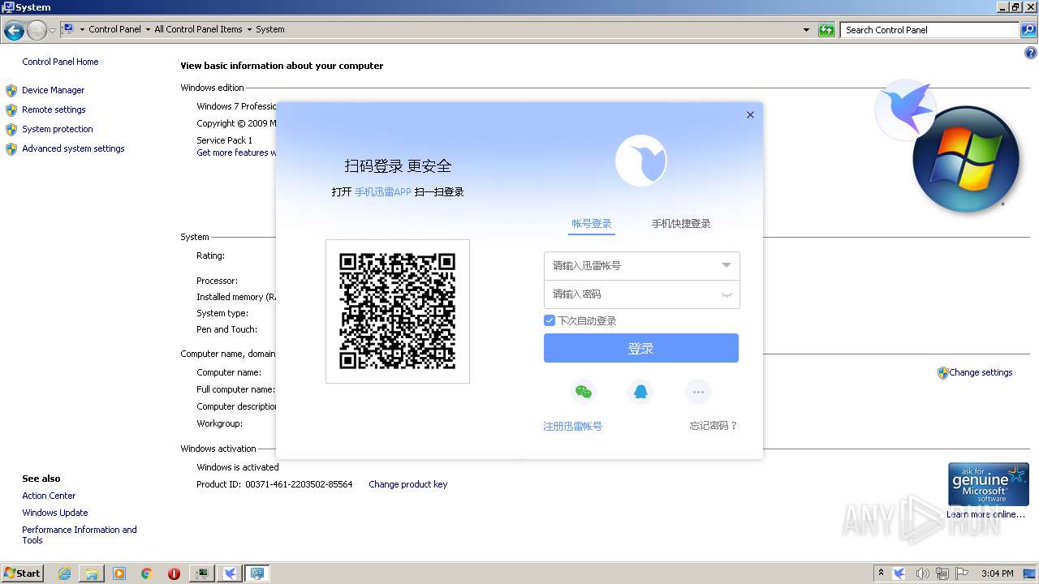The height and width of the screenshot is (584, 1039).
Task: Click the address bar refresh button
Action: coord(826,30)
